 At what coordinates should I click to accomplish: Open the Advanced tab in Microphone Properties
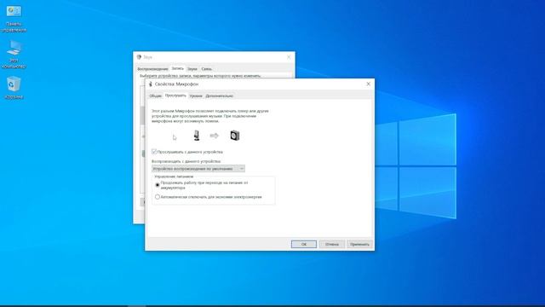[220, 96]
